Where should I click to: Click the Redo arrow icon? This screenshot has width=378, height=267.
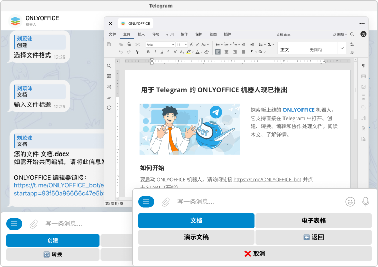[129, 52]
